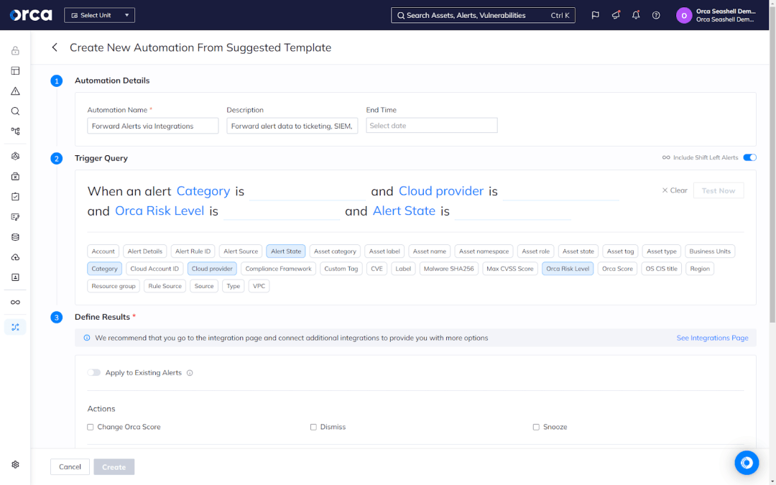Open settings gear at sidebar bottom
Screen dimensions: 776x485
click(15, 465)
